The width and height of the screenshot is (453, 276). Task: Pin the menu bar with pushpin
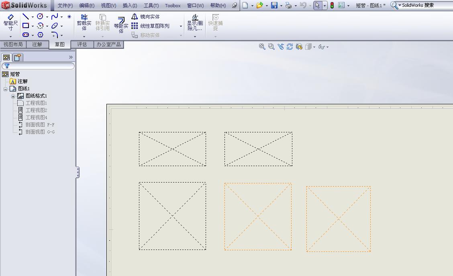[235, 5]
